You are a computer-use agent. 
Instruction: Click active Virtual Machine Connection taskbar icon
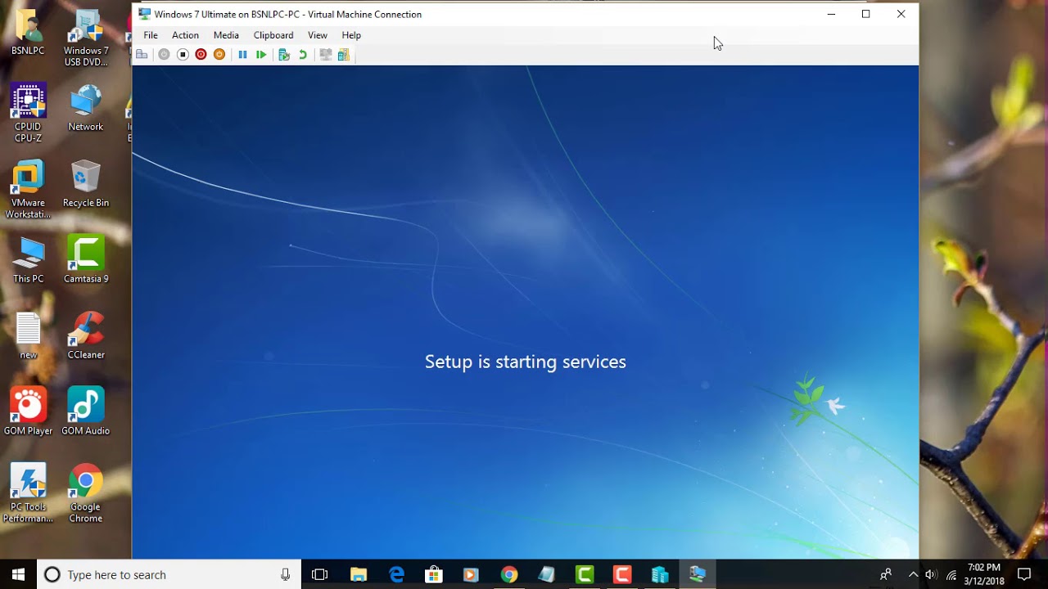[698, 574]
